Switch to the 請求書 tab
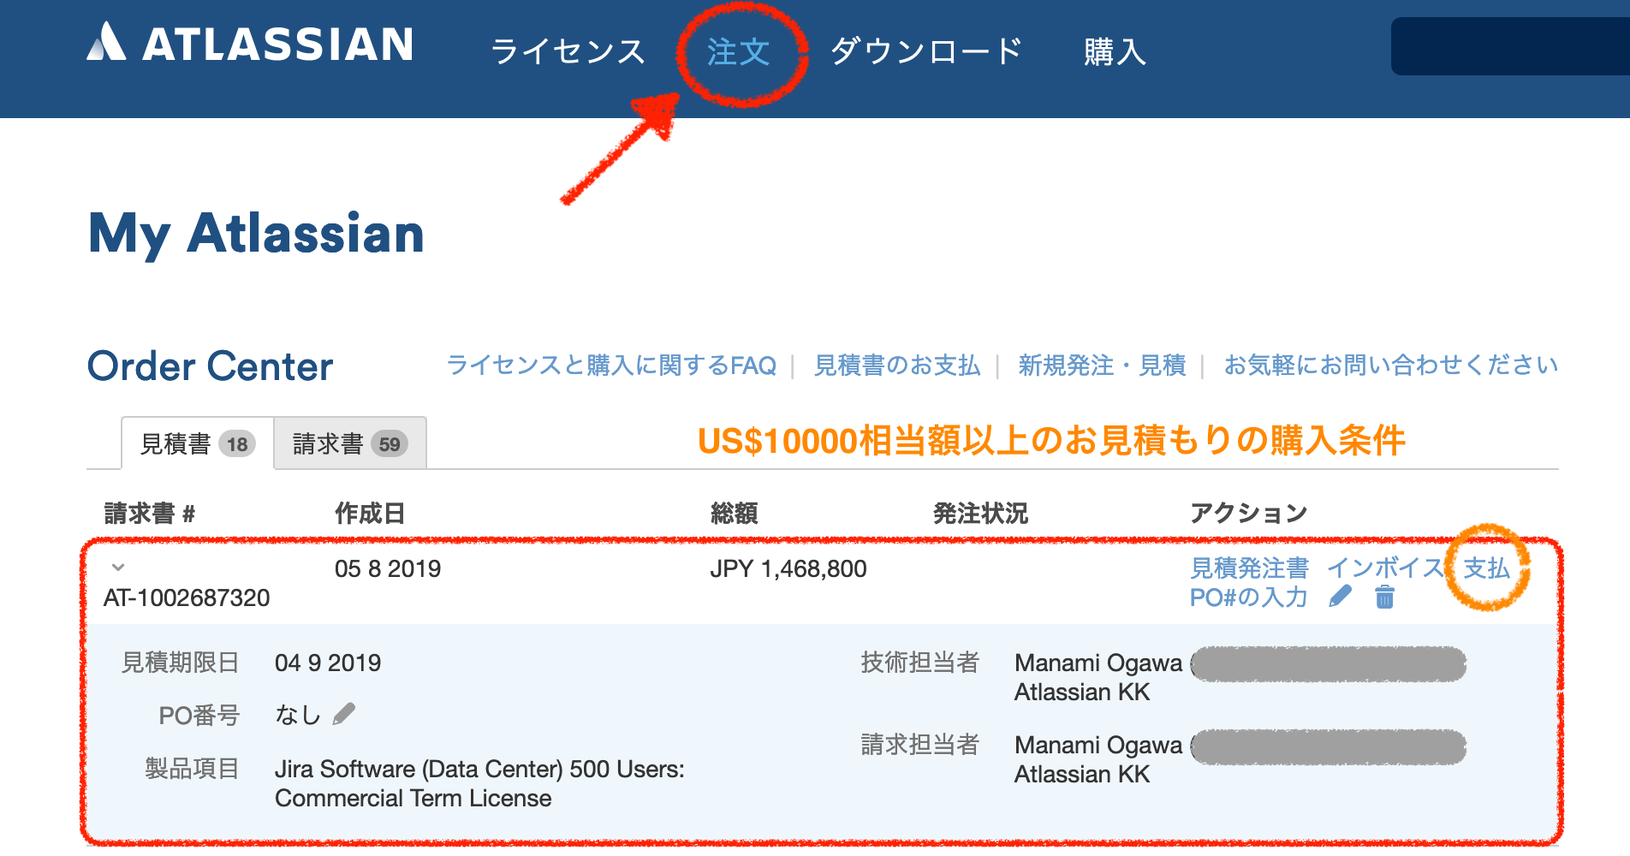Screen dimensions: 1630x856 [x=350, y=443]
